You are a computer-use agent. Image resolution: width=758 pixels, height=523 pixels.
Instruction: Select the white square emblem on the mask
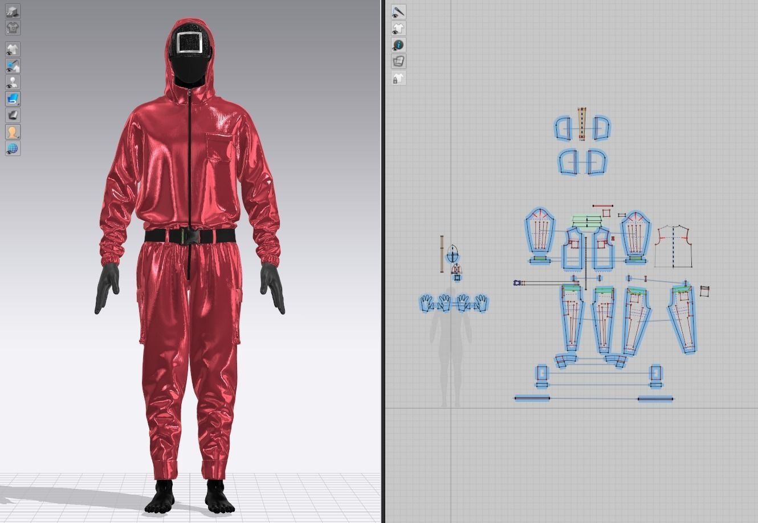(188, 43)
